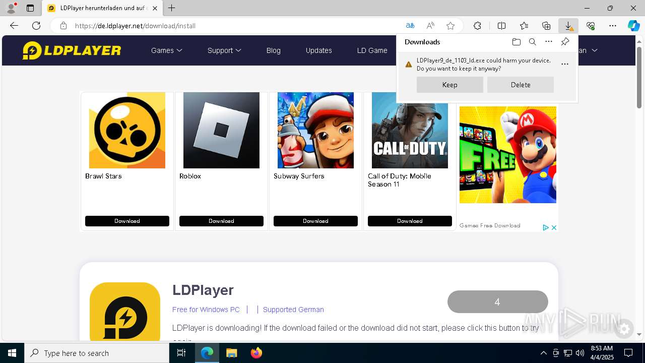Click the address bar URL field
645x363 pixels.
tap(237, 26)
